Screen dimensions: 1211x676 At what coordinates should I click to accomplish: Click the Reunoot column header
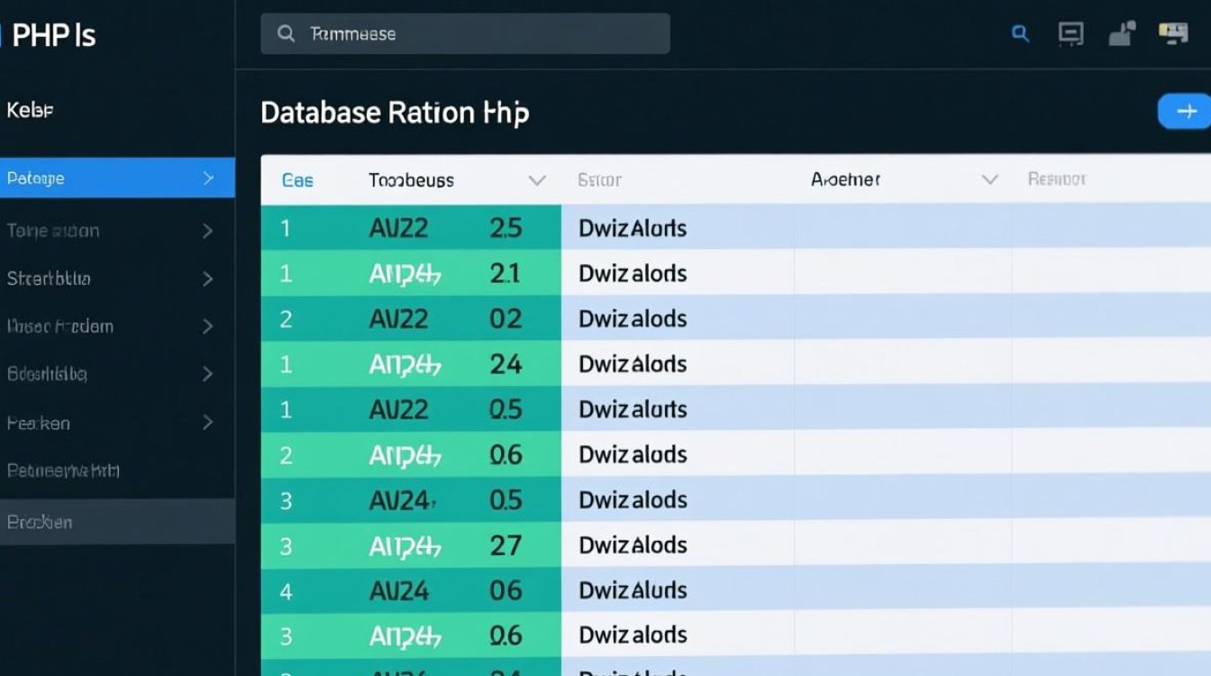(1057, 179)
